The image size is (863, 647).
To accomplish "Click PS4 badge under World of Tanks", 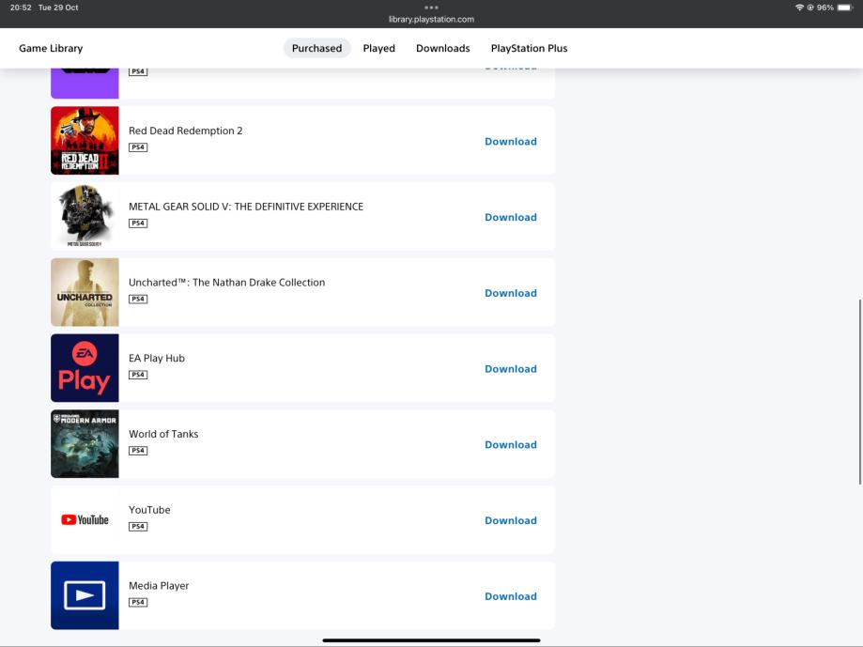I will pyautogui.click(x=138, y=451).
